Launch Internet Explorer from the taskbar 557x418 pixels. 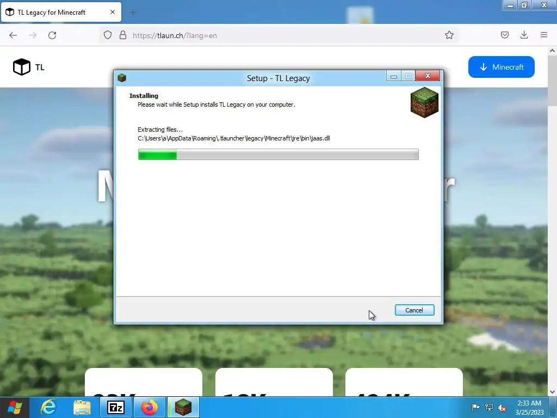click(x=48, y=407)
